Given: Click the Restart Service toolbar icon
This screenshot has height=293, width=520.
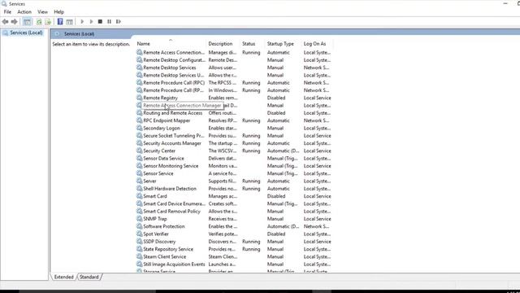Looking at the screenshot, I should 119,22.
